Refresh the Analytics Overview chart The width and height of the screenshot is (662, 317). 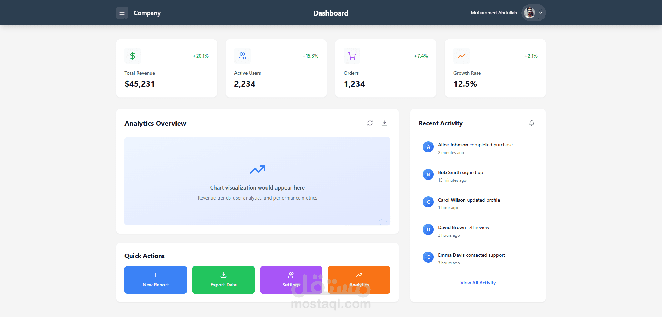(370, 123)
